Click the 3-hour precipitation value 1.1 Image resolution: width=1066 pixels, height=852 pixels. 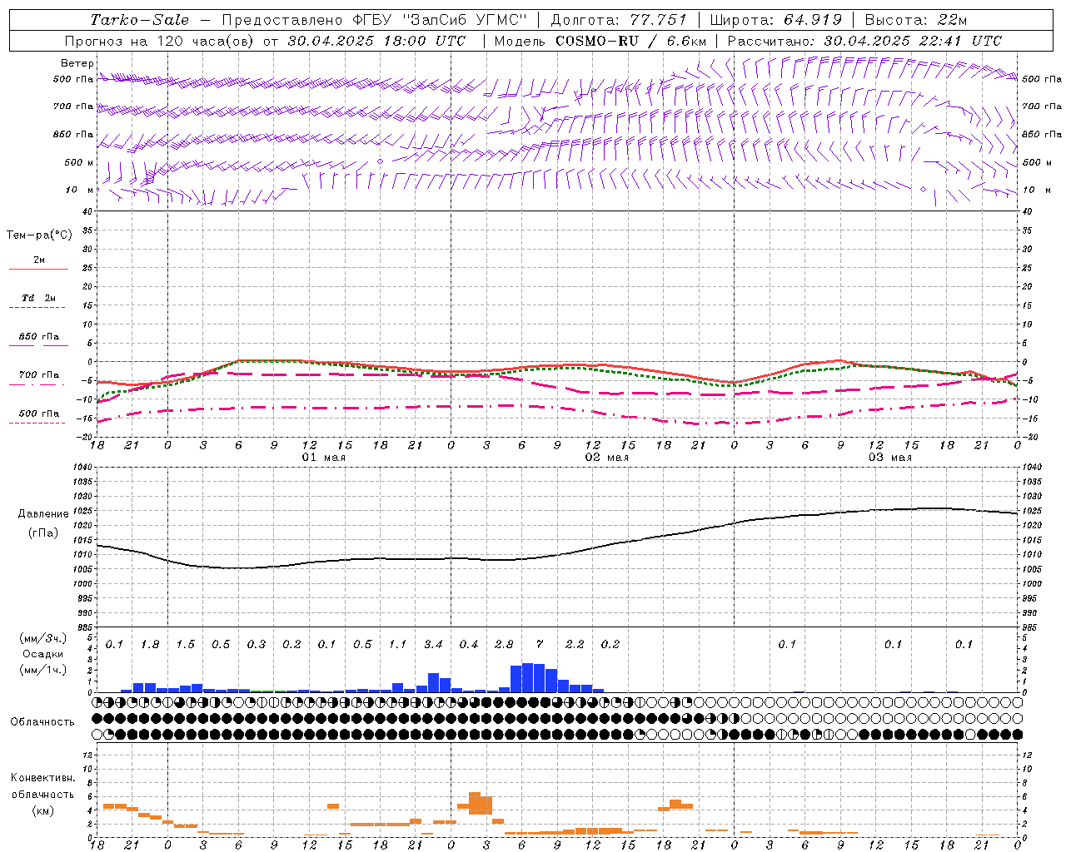point(397,645)
